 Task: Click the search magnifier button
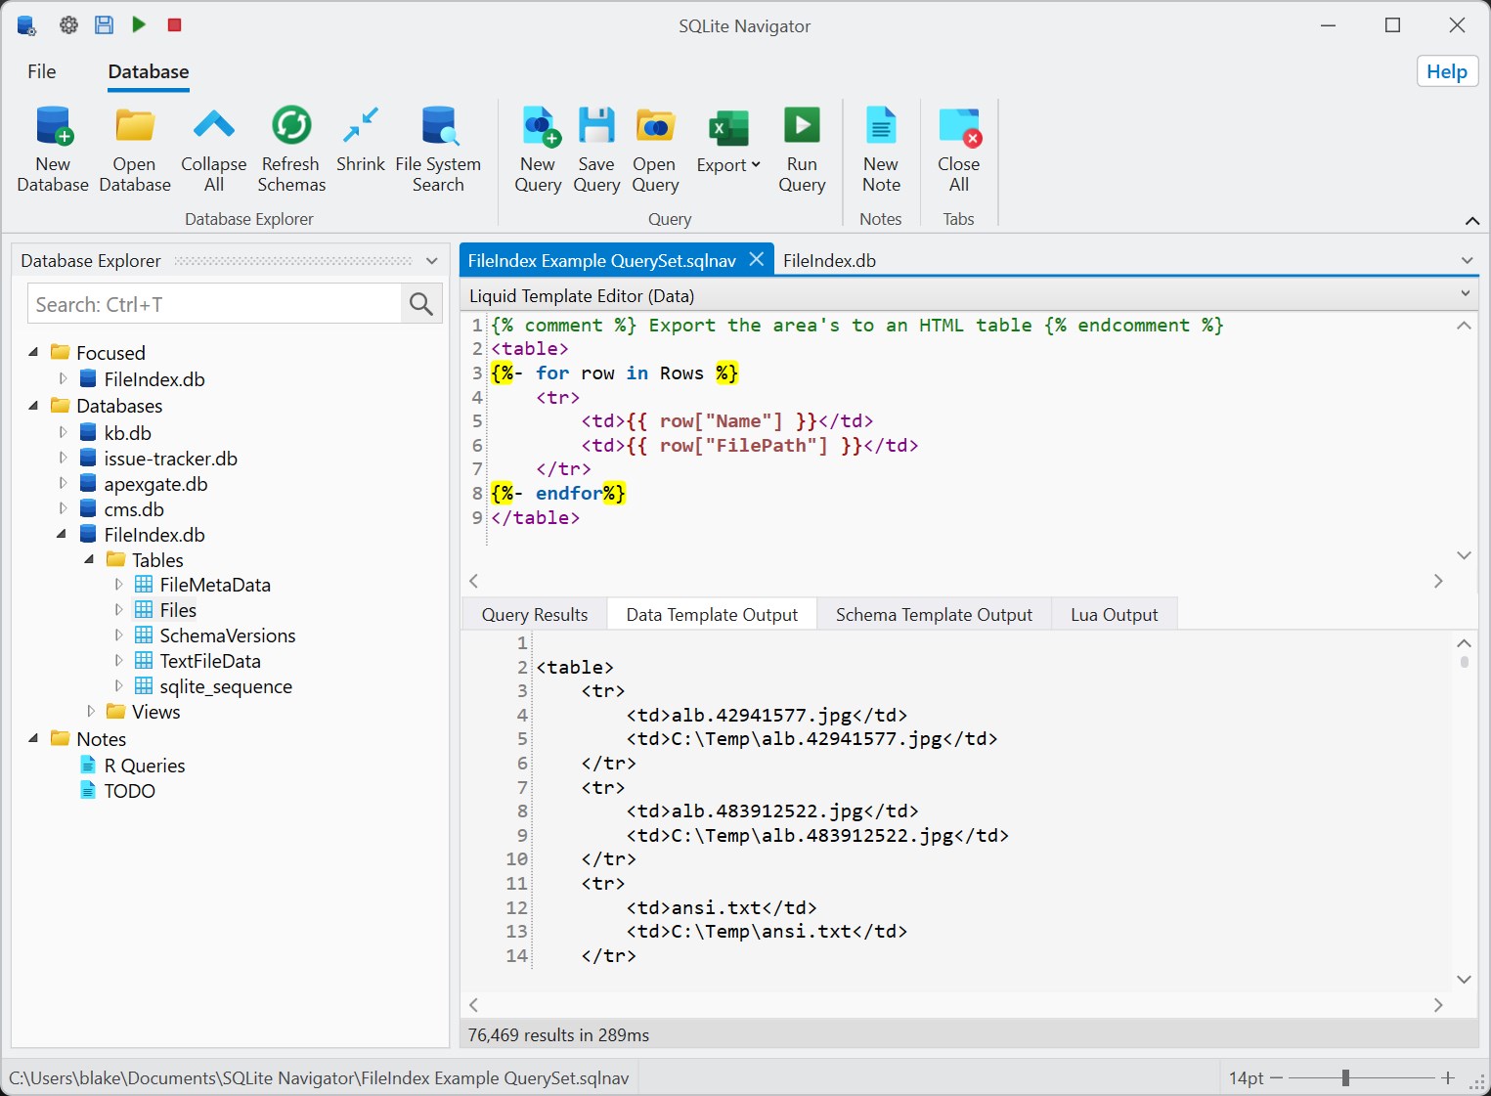(x=420, y=304)
